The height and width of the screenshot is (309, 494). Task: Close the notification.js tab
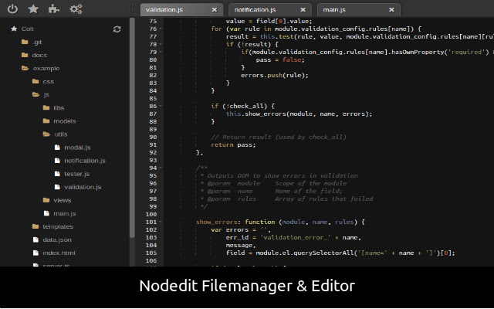pyautogui.click(x=303, y=10)
